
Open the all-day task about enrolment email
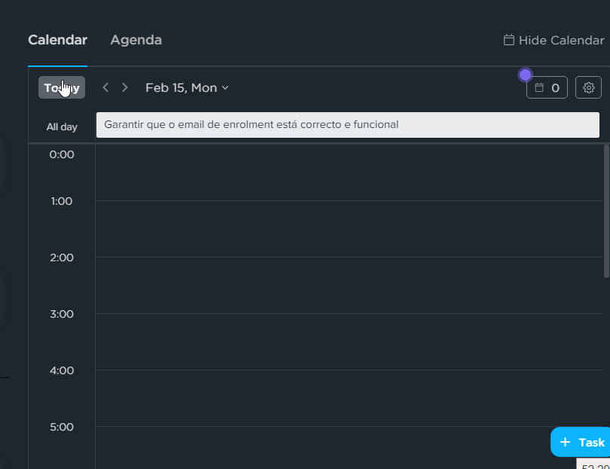pos(347,125)
